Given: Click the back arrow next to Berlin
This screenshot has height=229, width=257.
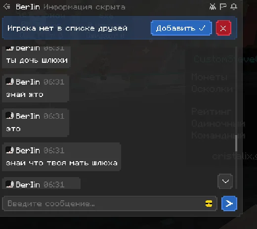Looking at the screenshot, I should (7, 7).
